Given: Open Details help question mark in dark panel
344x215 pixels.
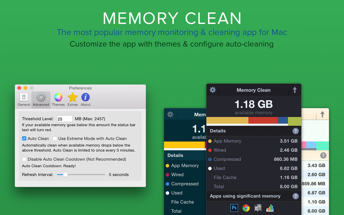Looking at the screenshot, I should [x=296, y=131].
